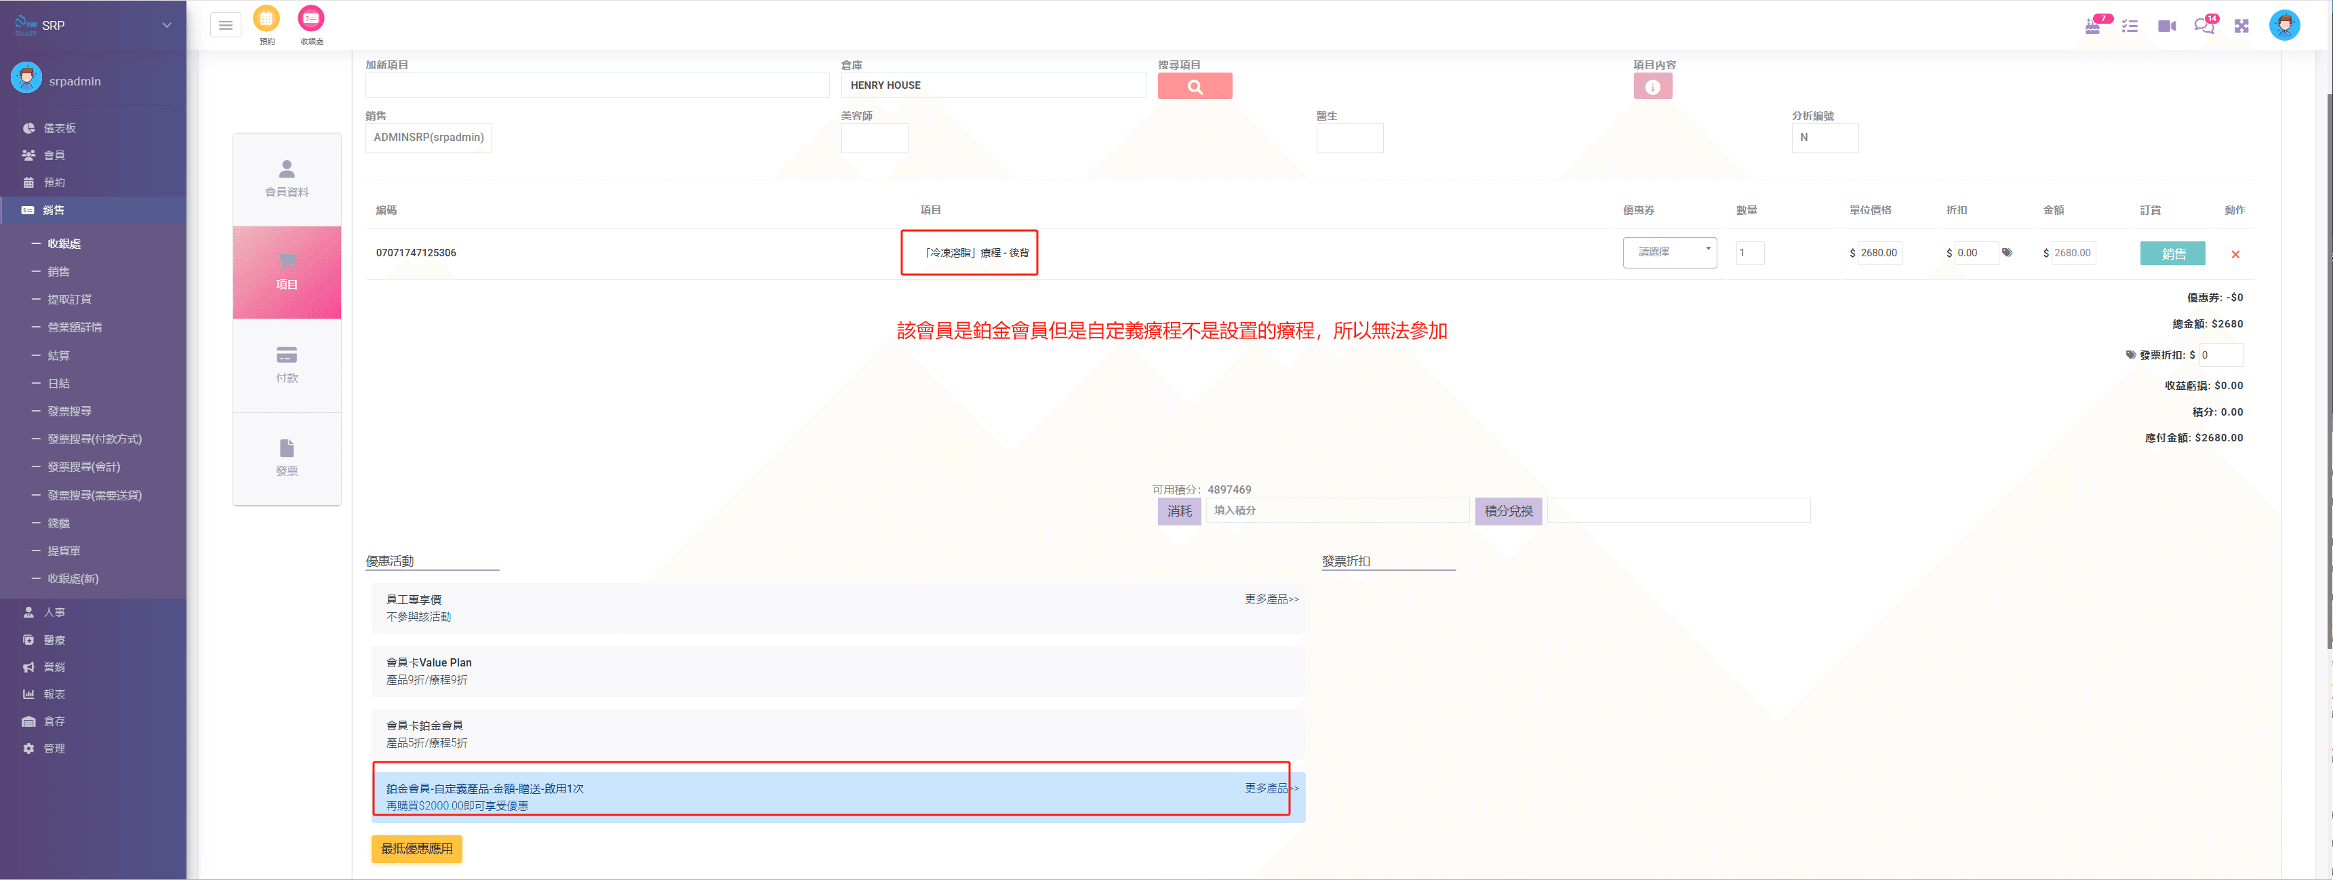This screenshot has height=880, width=2333.
Task: Expand the SRP chevron in sidebar header
Action: [x=167, y=25]
